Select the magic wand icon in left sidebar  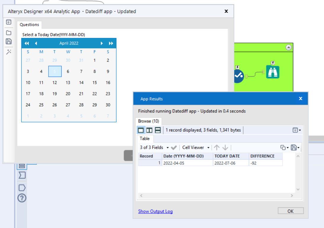(9, 52)
